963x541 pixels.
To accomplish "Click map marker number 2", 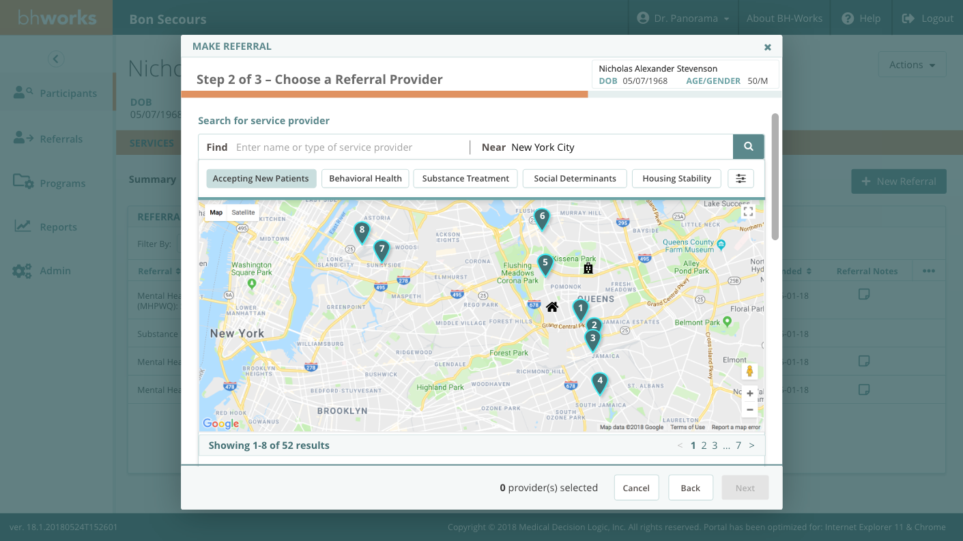I will pyautogui.click(x=594, y=325).
